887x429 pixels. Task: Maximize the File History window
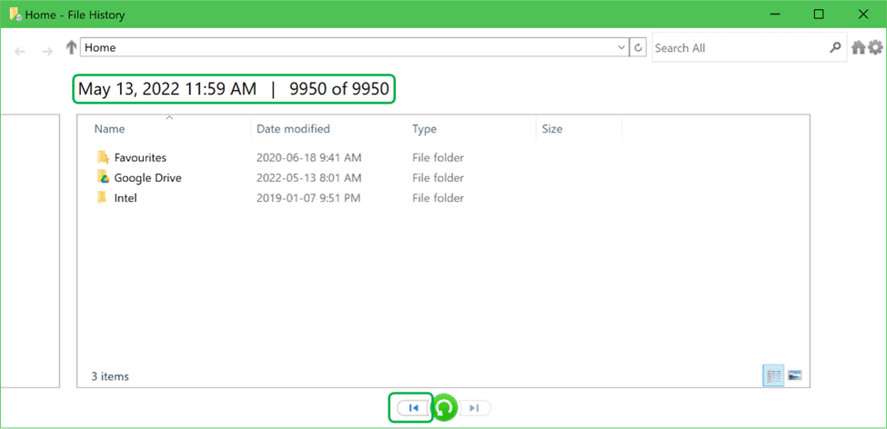(x=819, y=15)
